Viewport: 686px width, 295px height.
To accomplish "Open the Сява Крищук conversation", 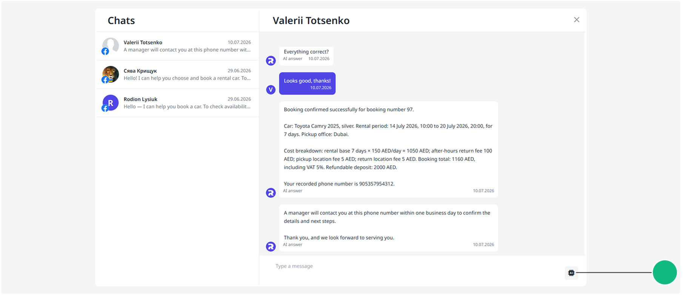I will coord(178,74).
